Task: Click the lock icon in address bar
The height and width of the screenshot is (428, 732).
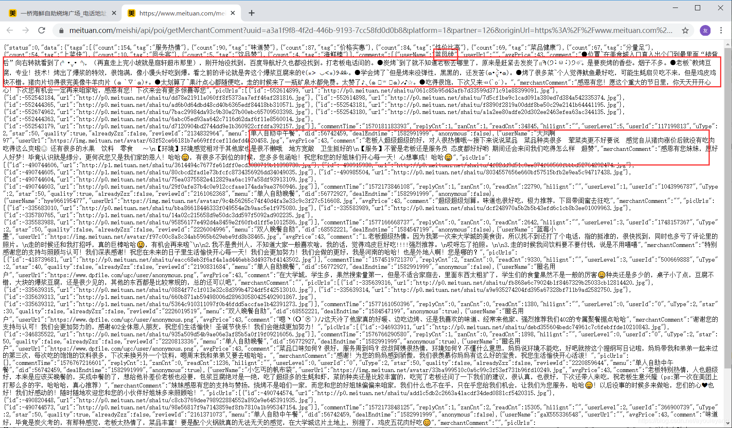Action: (61, 31)
